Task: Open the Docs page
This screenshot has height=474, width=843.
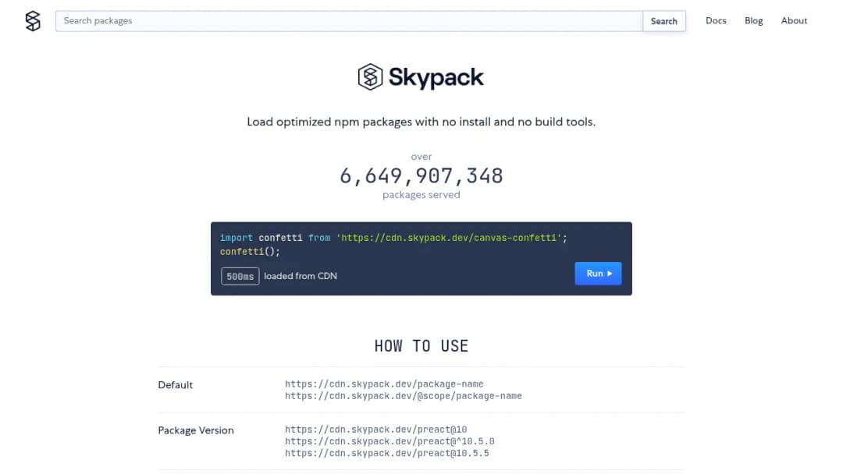Action: [x=716, y=20]
